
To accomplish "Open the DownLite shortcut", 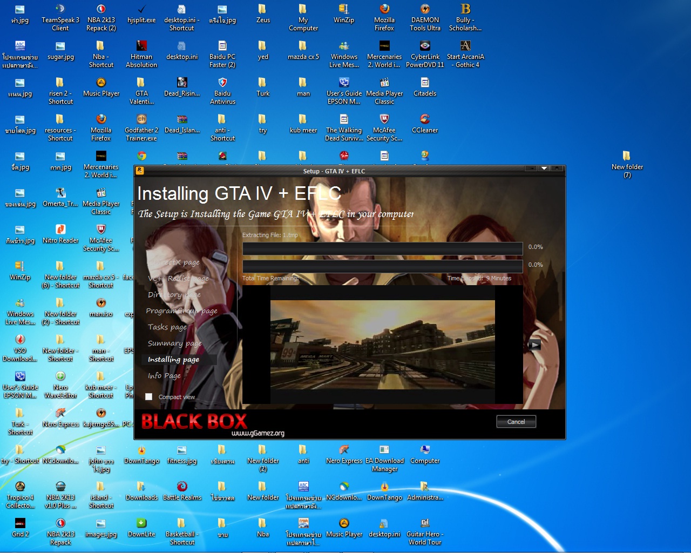I will point(141,528).
